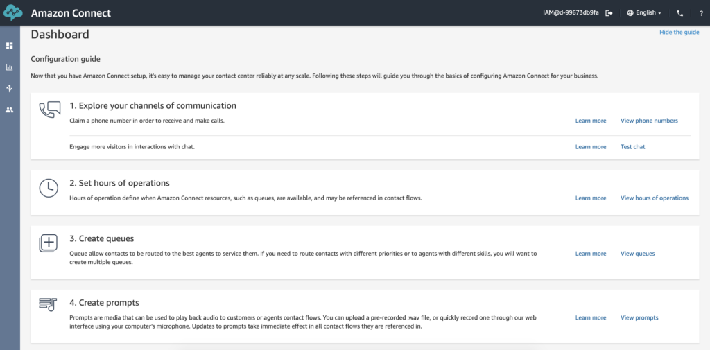Click Learn more for Create queues
This screenshot has width=710, height=350.
pos(591,254)
